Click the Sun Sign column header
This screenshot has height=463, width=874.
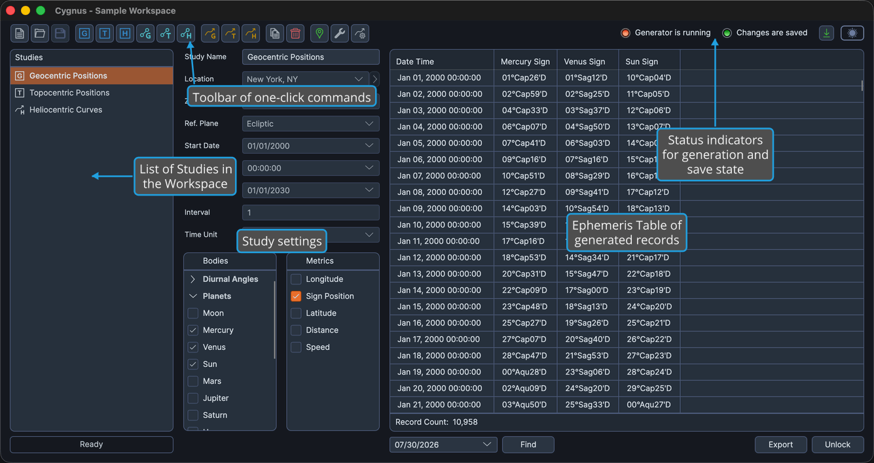[649, 61]
